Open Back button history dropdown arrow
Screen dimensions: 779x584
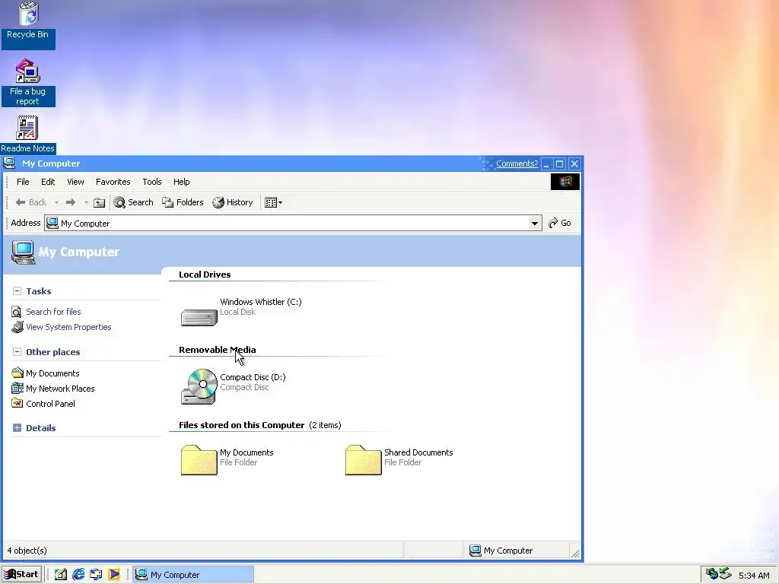56,202
